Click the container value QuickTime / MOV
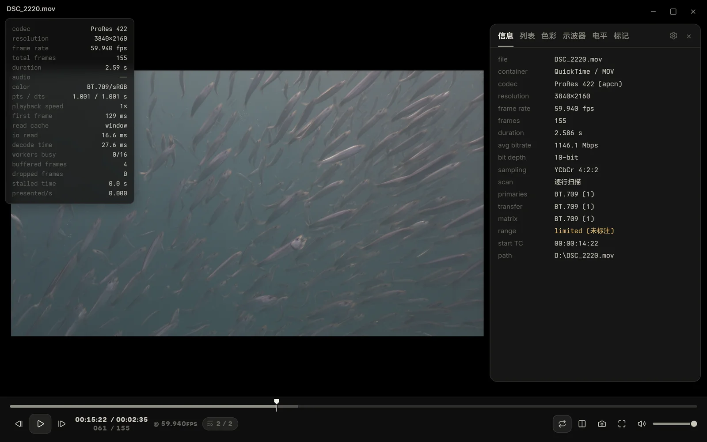The image size is (707, 442). (x=584, y=72)
